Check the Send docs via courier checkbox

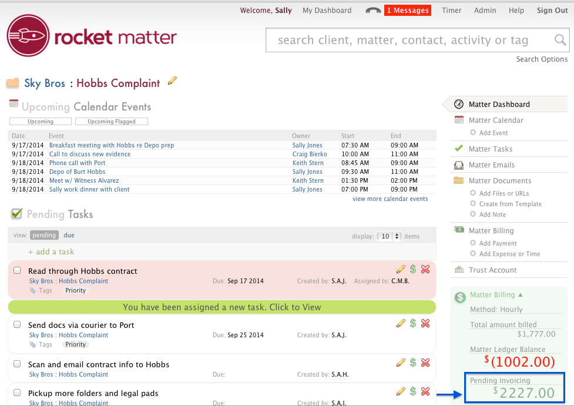[17, 324]
